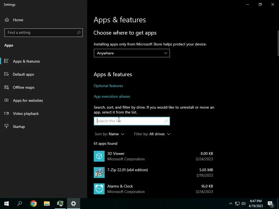Minimize the Settings window

248,4
